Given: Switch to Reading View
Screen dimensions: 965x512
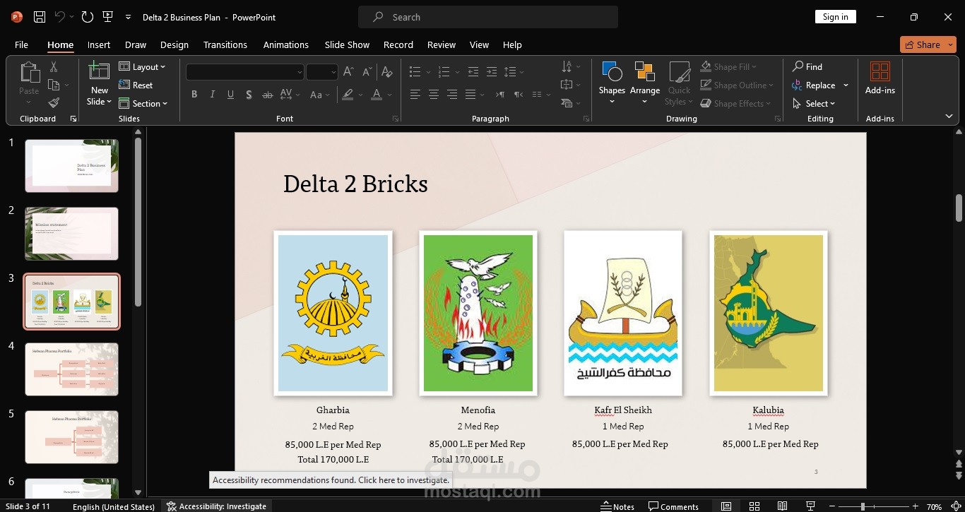Looking at the screenshot, I should (x=782, y=506).
